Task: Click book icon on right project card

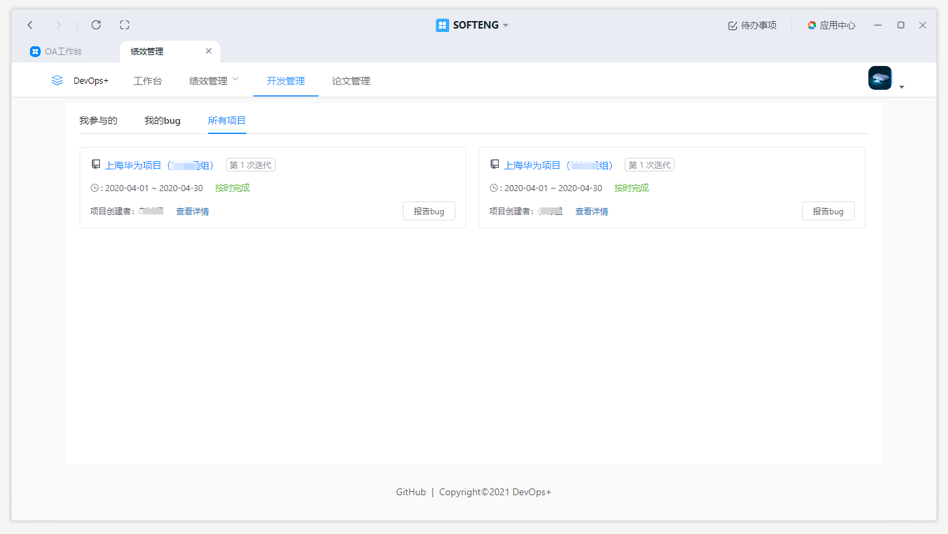Action: [x=495, y=165]
